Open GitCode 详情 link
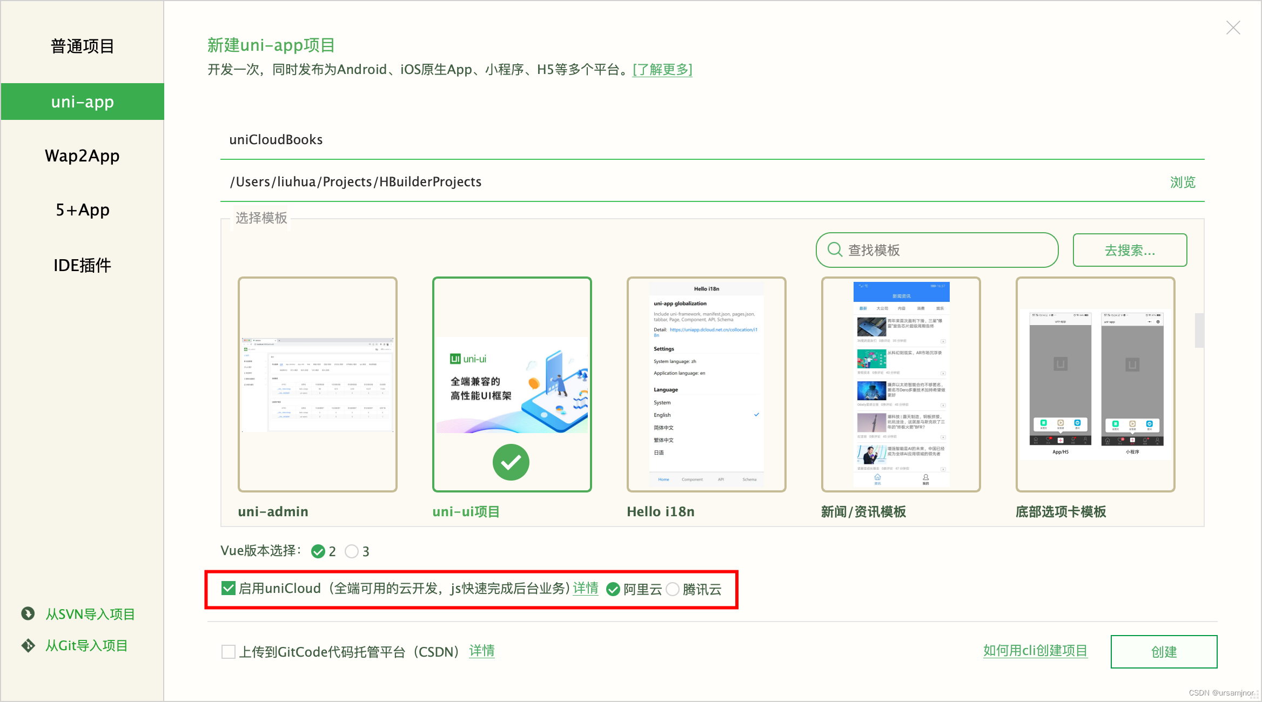The image size is (1262, 702). (482, 651)
